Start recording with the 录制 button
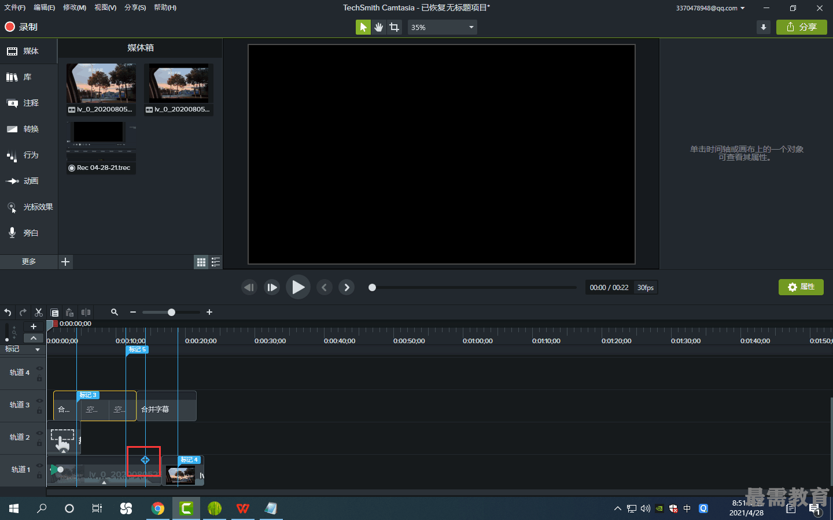 click(21, 27)
